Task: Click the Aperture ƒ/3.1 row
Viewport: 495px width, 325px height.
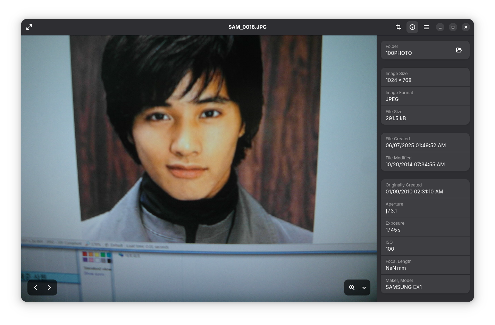Action: click(x=425, y=208)
